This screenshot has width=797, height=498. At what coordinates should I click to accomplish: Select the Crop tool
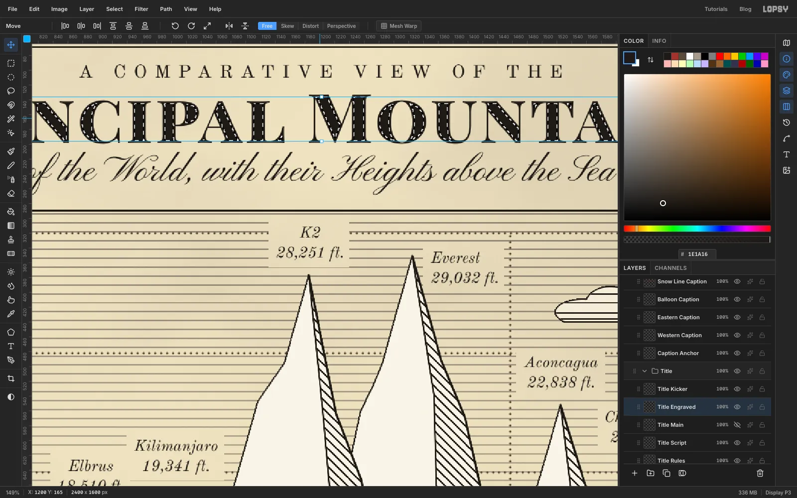(11, 378)
